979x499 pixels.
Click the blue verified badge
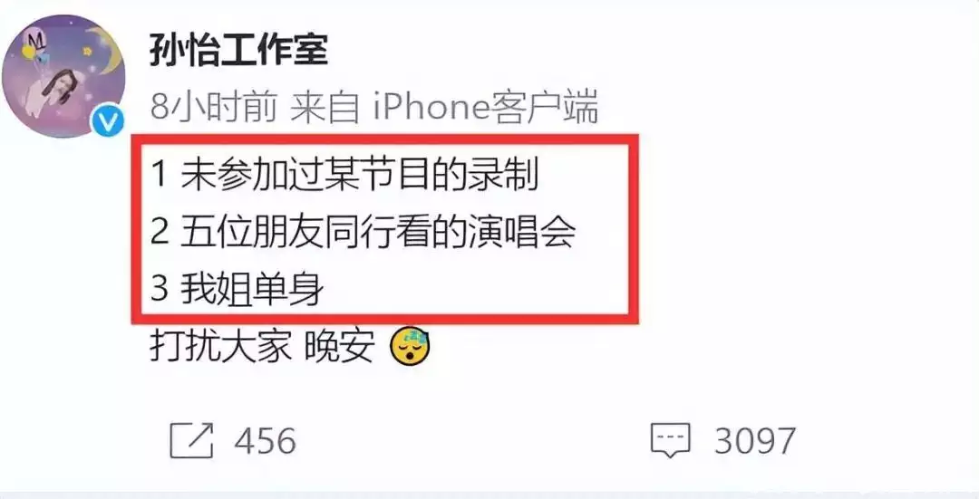click(108, 122)
